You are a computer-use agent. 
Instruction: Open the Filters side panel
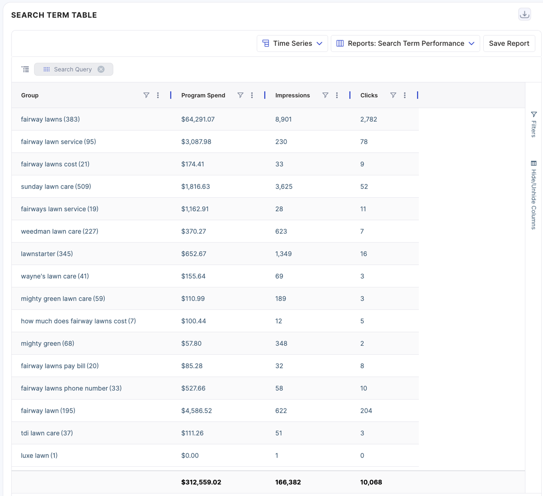click(x=534, y=124)
